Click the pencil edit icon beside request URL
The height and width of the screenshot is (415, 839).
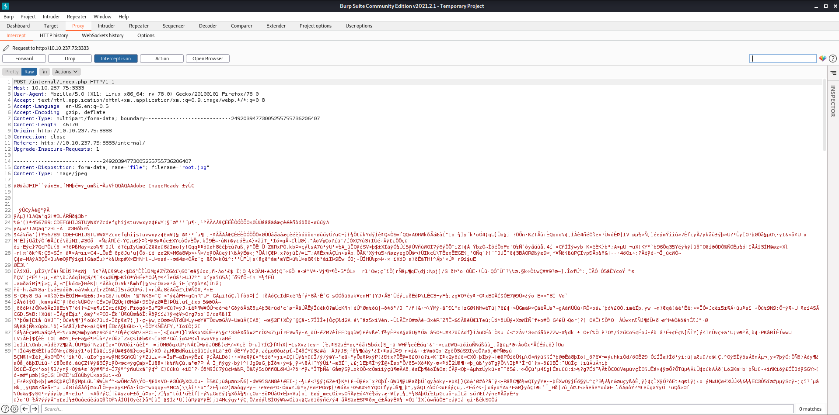coord(6,48)
